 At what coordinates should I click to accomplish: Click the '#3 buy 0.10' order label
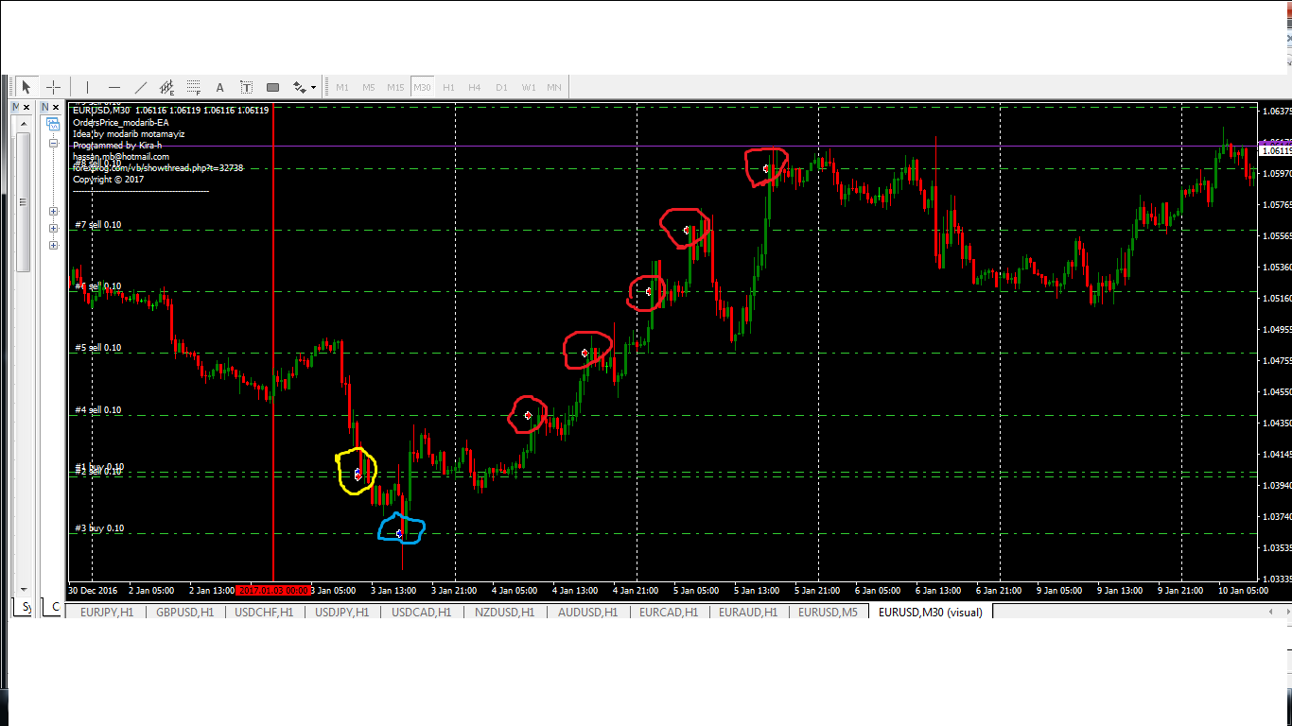click(x=98, y=528)
